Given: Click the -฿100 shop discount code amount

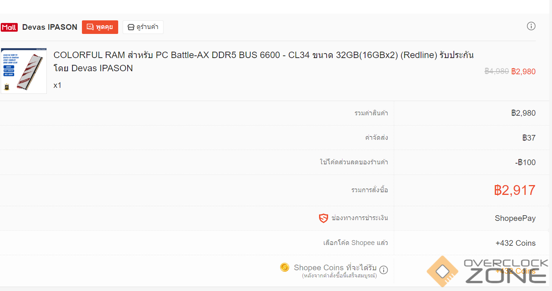Looking at the screenshot, I should (525, 162).
